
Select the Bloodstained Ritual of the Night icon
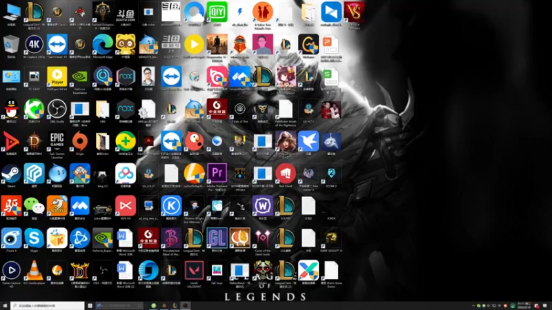coord(171,241)
